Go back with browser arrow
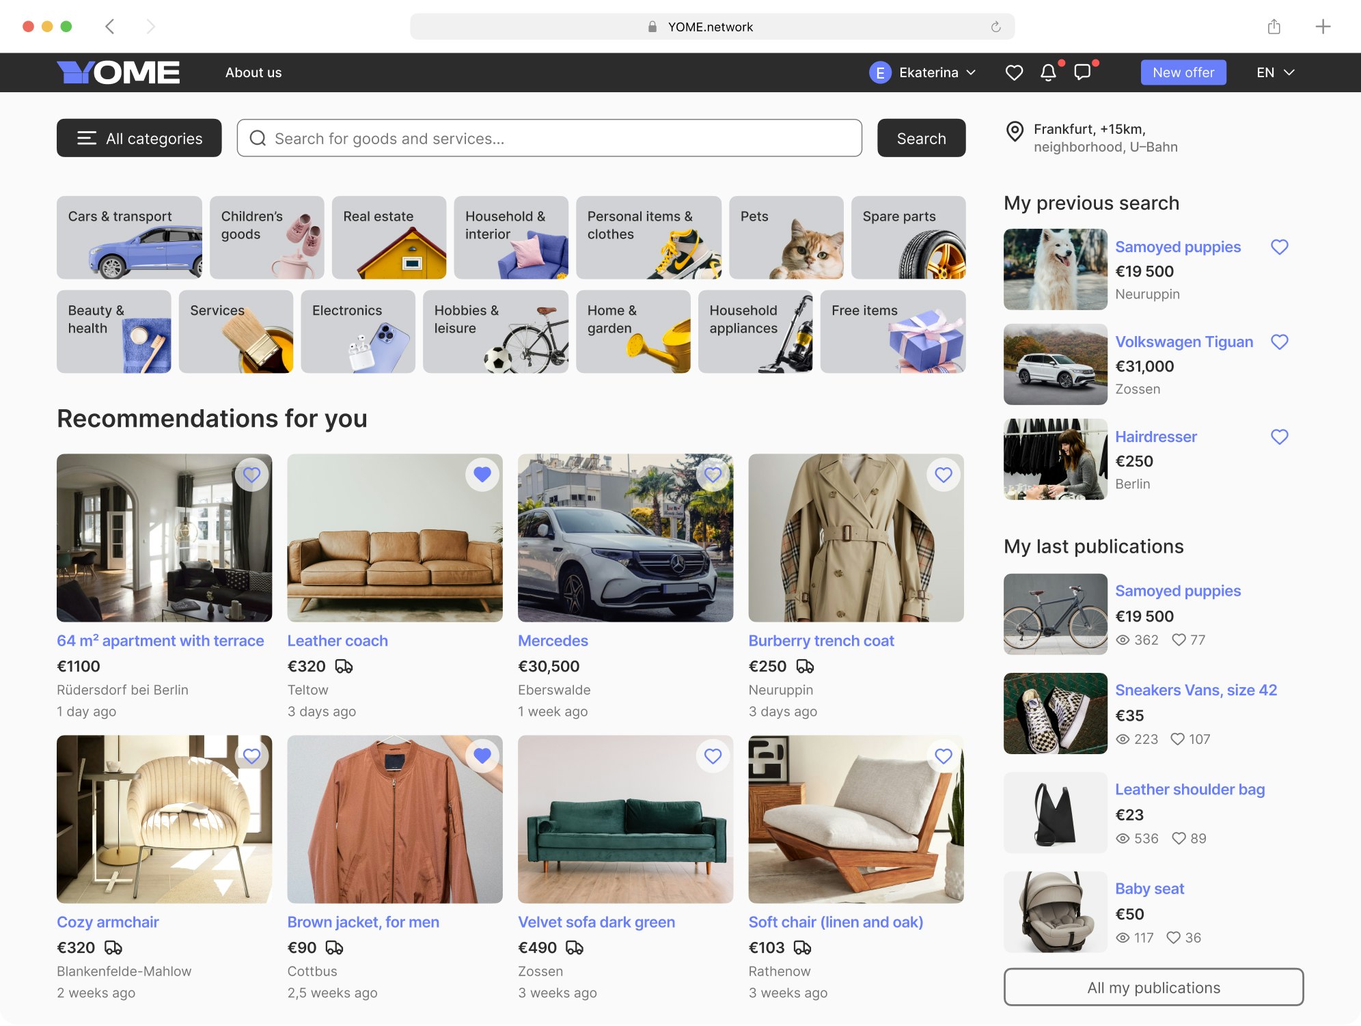Image resolution: width=1361 pixels, height=1026 pixels. pos(110,27)
